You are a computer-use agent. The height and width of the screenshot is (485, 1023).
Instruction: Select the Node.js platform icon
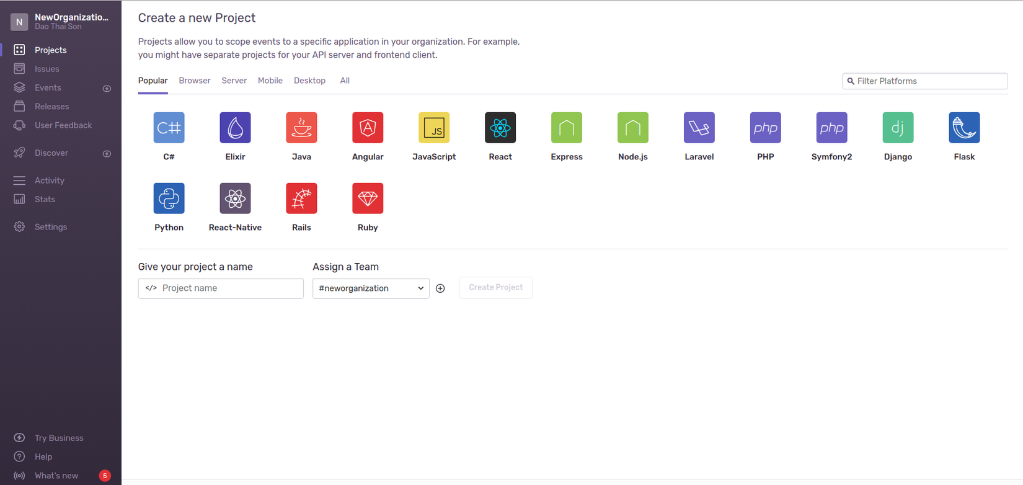tap(633, 128)
